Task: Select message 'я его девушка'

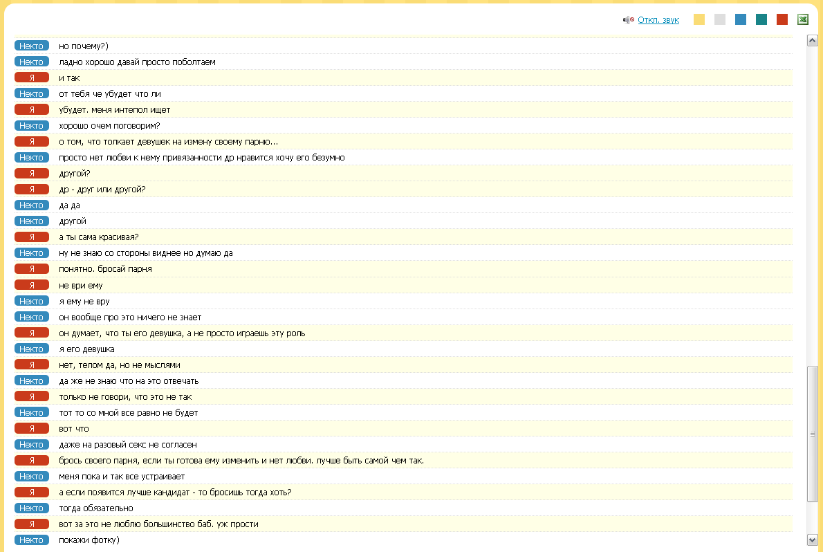Action: [86, 349]
